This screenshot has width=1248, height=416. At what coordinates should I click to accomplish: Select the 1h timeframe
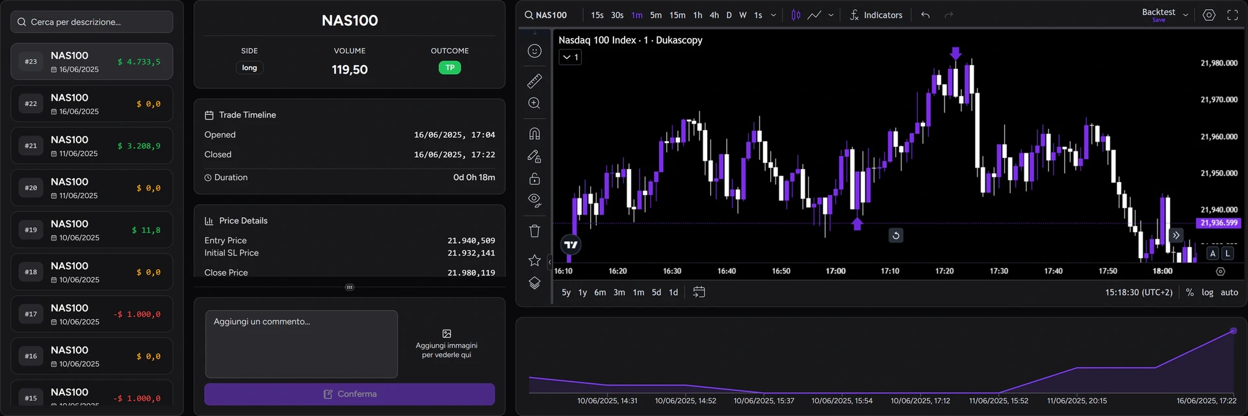[697, 15]
